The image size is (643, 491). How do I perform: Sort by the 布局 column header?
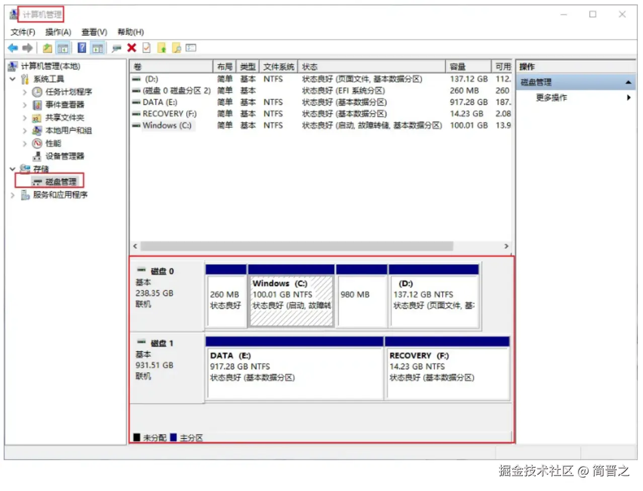click(x=224, y=66)
